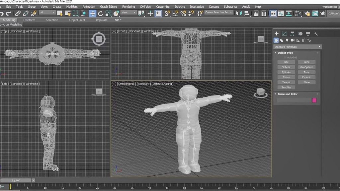This screenshot has width=340, height=191.
Task: Toggle Window/Crossing selection mode
Action: pyautogui.click(x=83, y=14)
